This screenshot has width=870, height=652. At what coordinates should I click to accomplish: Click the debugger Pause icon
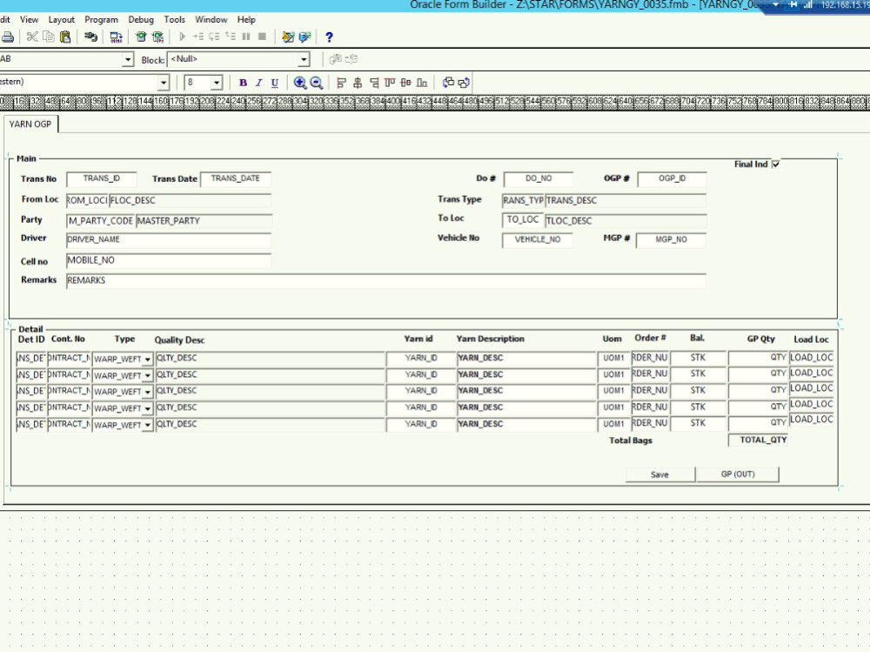point(246,37)
